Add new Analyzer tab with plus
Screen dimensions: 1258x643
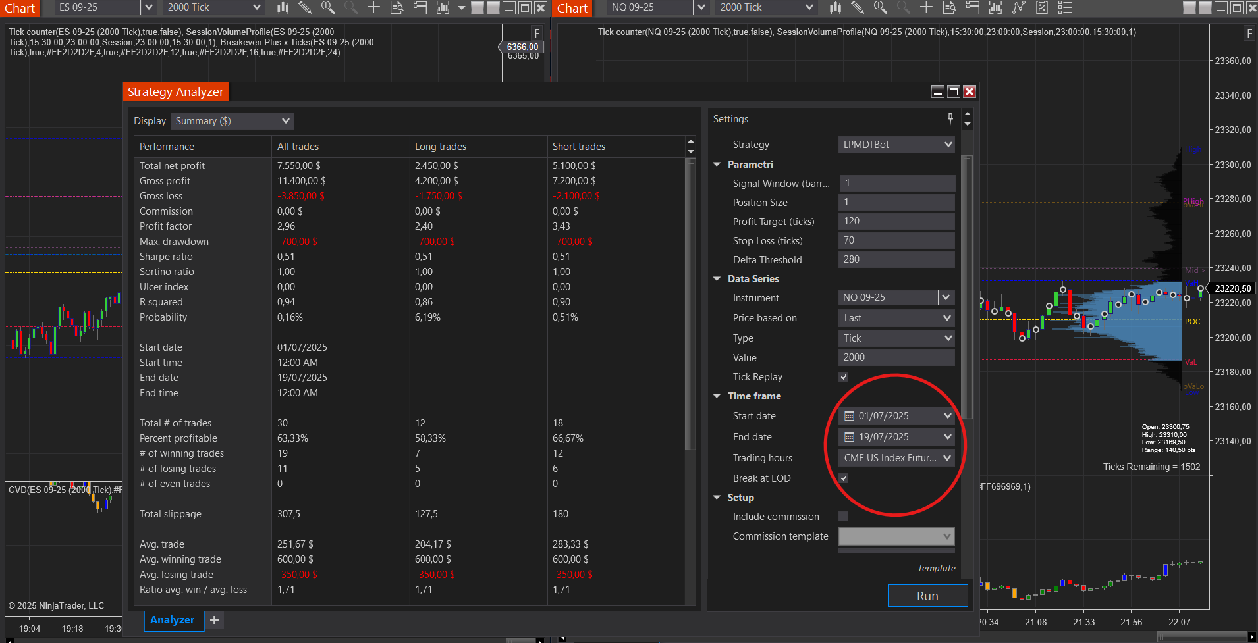pos(214,620)
